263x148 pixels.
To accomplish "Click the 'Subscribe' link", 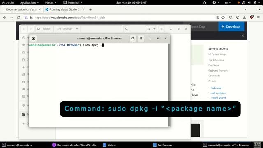I will [x=216, y=88].
